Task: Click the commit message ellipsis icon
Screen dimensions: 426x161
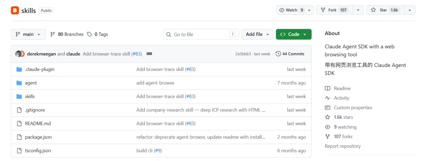Action: (x=149, y=54)
